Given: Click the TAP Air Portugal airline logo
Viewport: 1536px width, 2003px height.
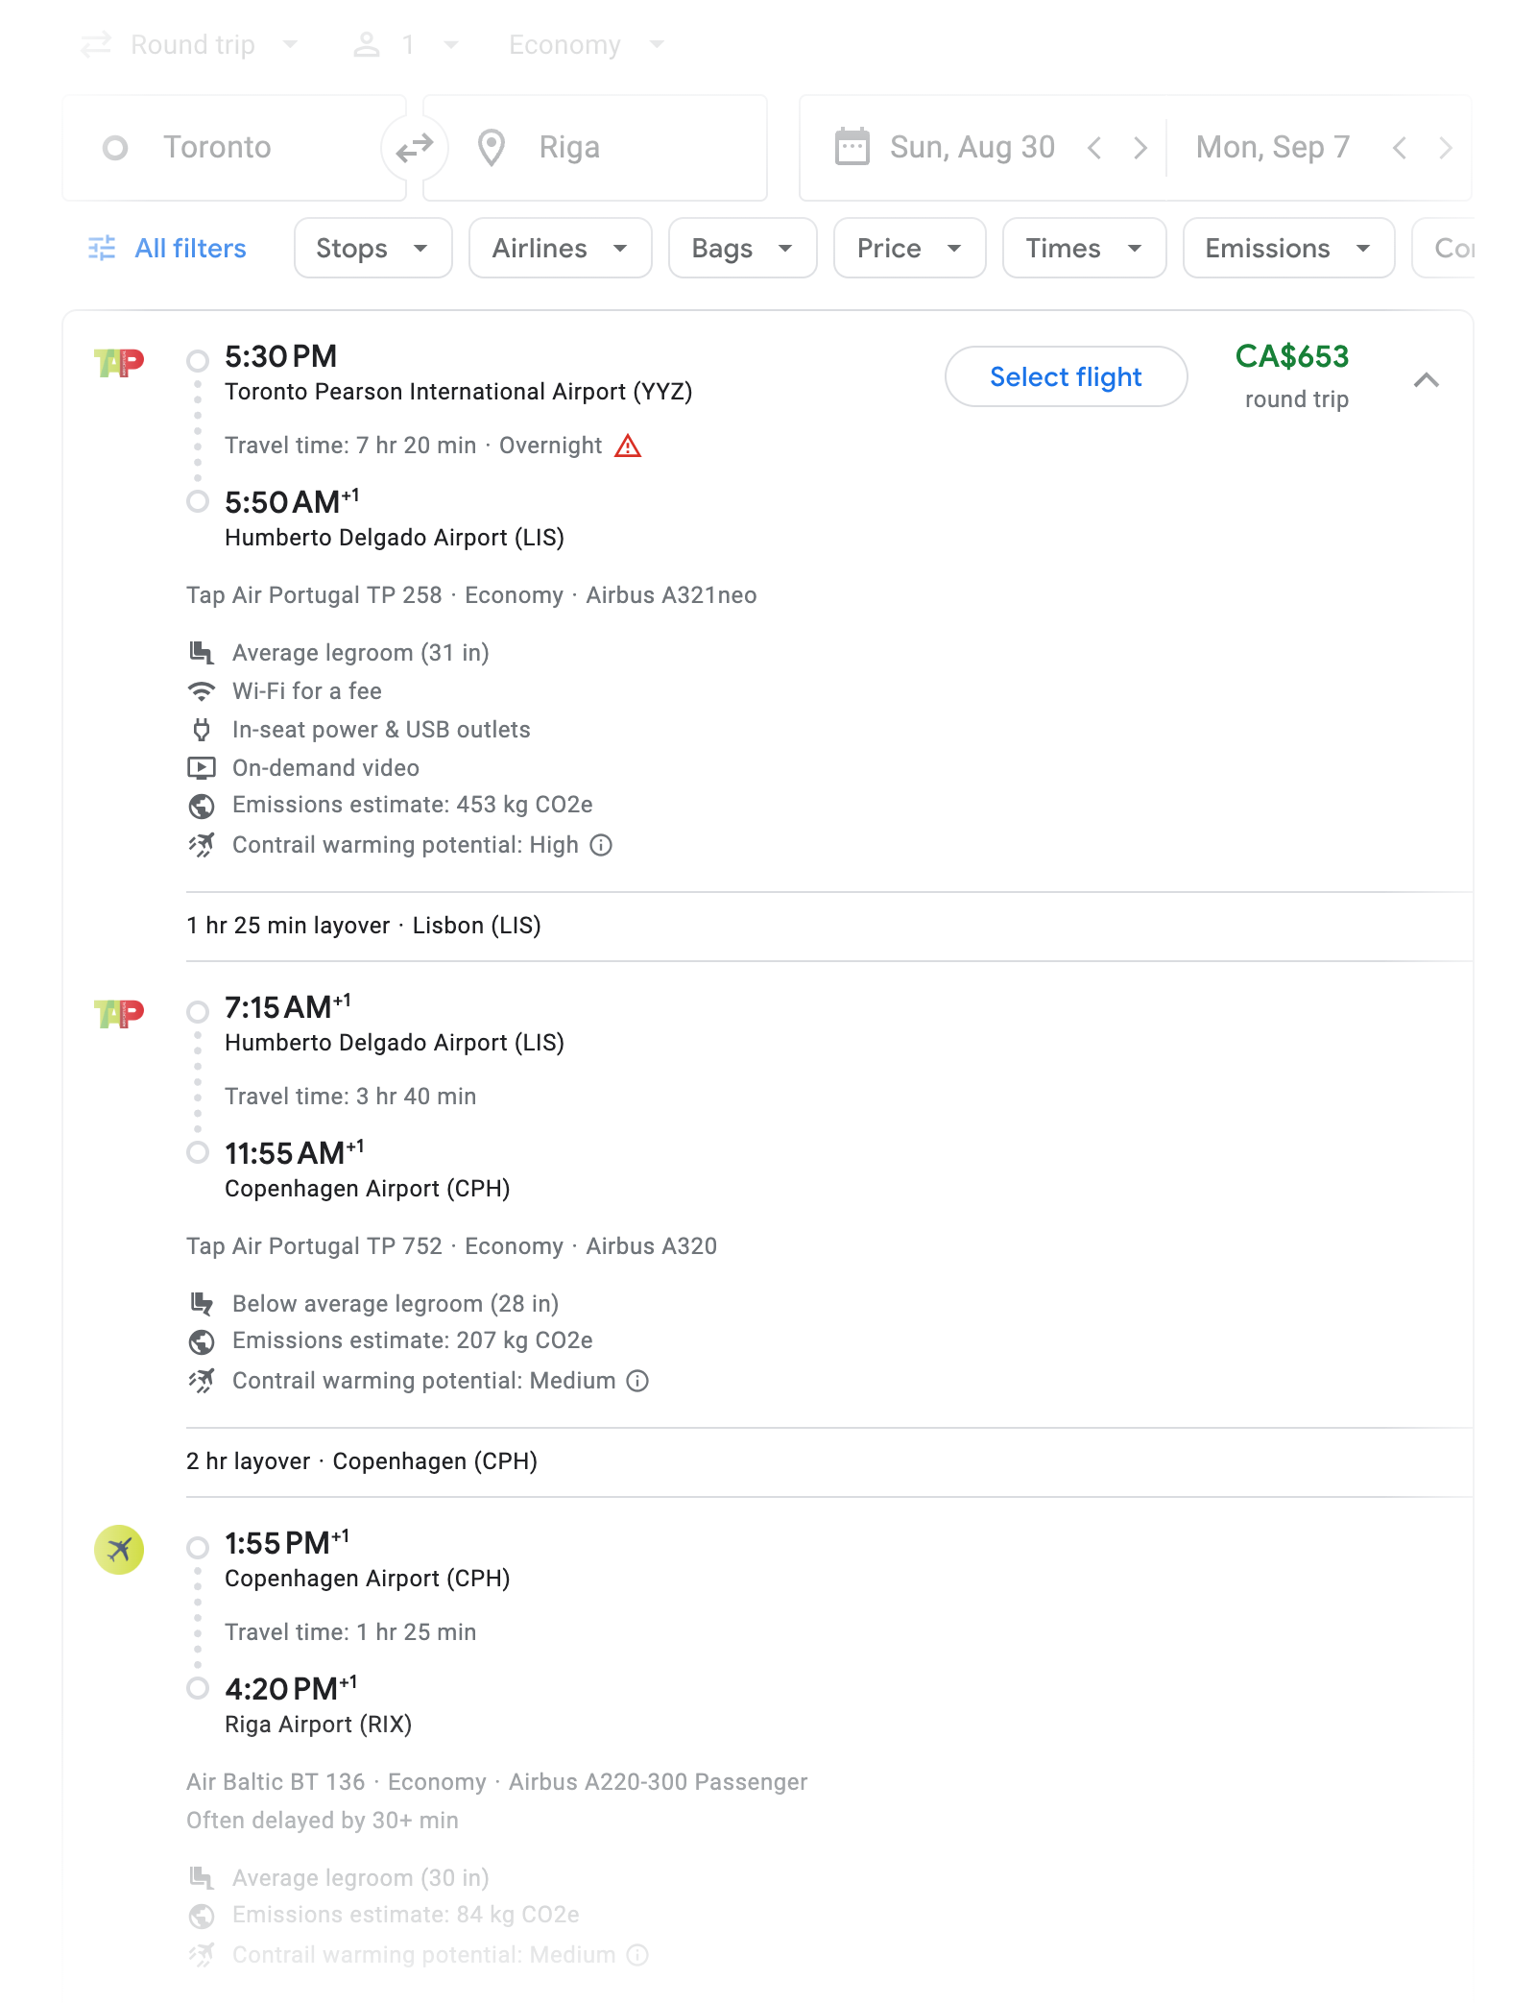Looking at the screenshot, I should point(117,363).
